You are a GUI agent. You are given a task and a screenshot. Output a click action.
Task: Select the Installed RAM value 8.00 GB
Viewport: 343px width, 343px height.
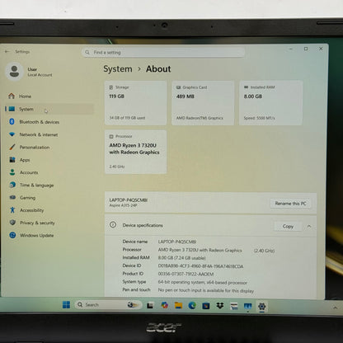pyautogui.click(x=181, y=258)
